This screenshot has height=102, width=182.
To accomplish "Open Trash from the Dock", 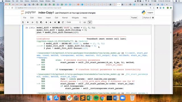I will [x=132, y=98].
